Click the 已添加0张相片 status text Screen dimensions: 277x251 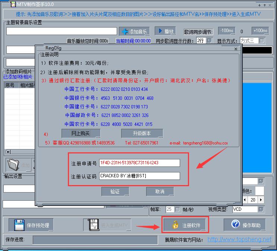tap(18, 77)
